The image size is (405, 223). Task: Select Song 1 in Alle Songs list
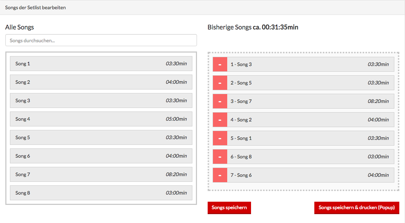coord(101,64)
